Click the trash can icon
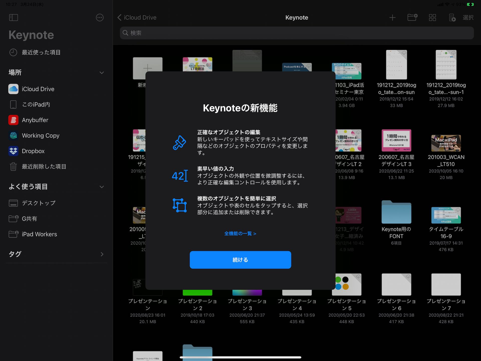Screen dimensions: 481x361 click(13, 167)
